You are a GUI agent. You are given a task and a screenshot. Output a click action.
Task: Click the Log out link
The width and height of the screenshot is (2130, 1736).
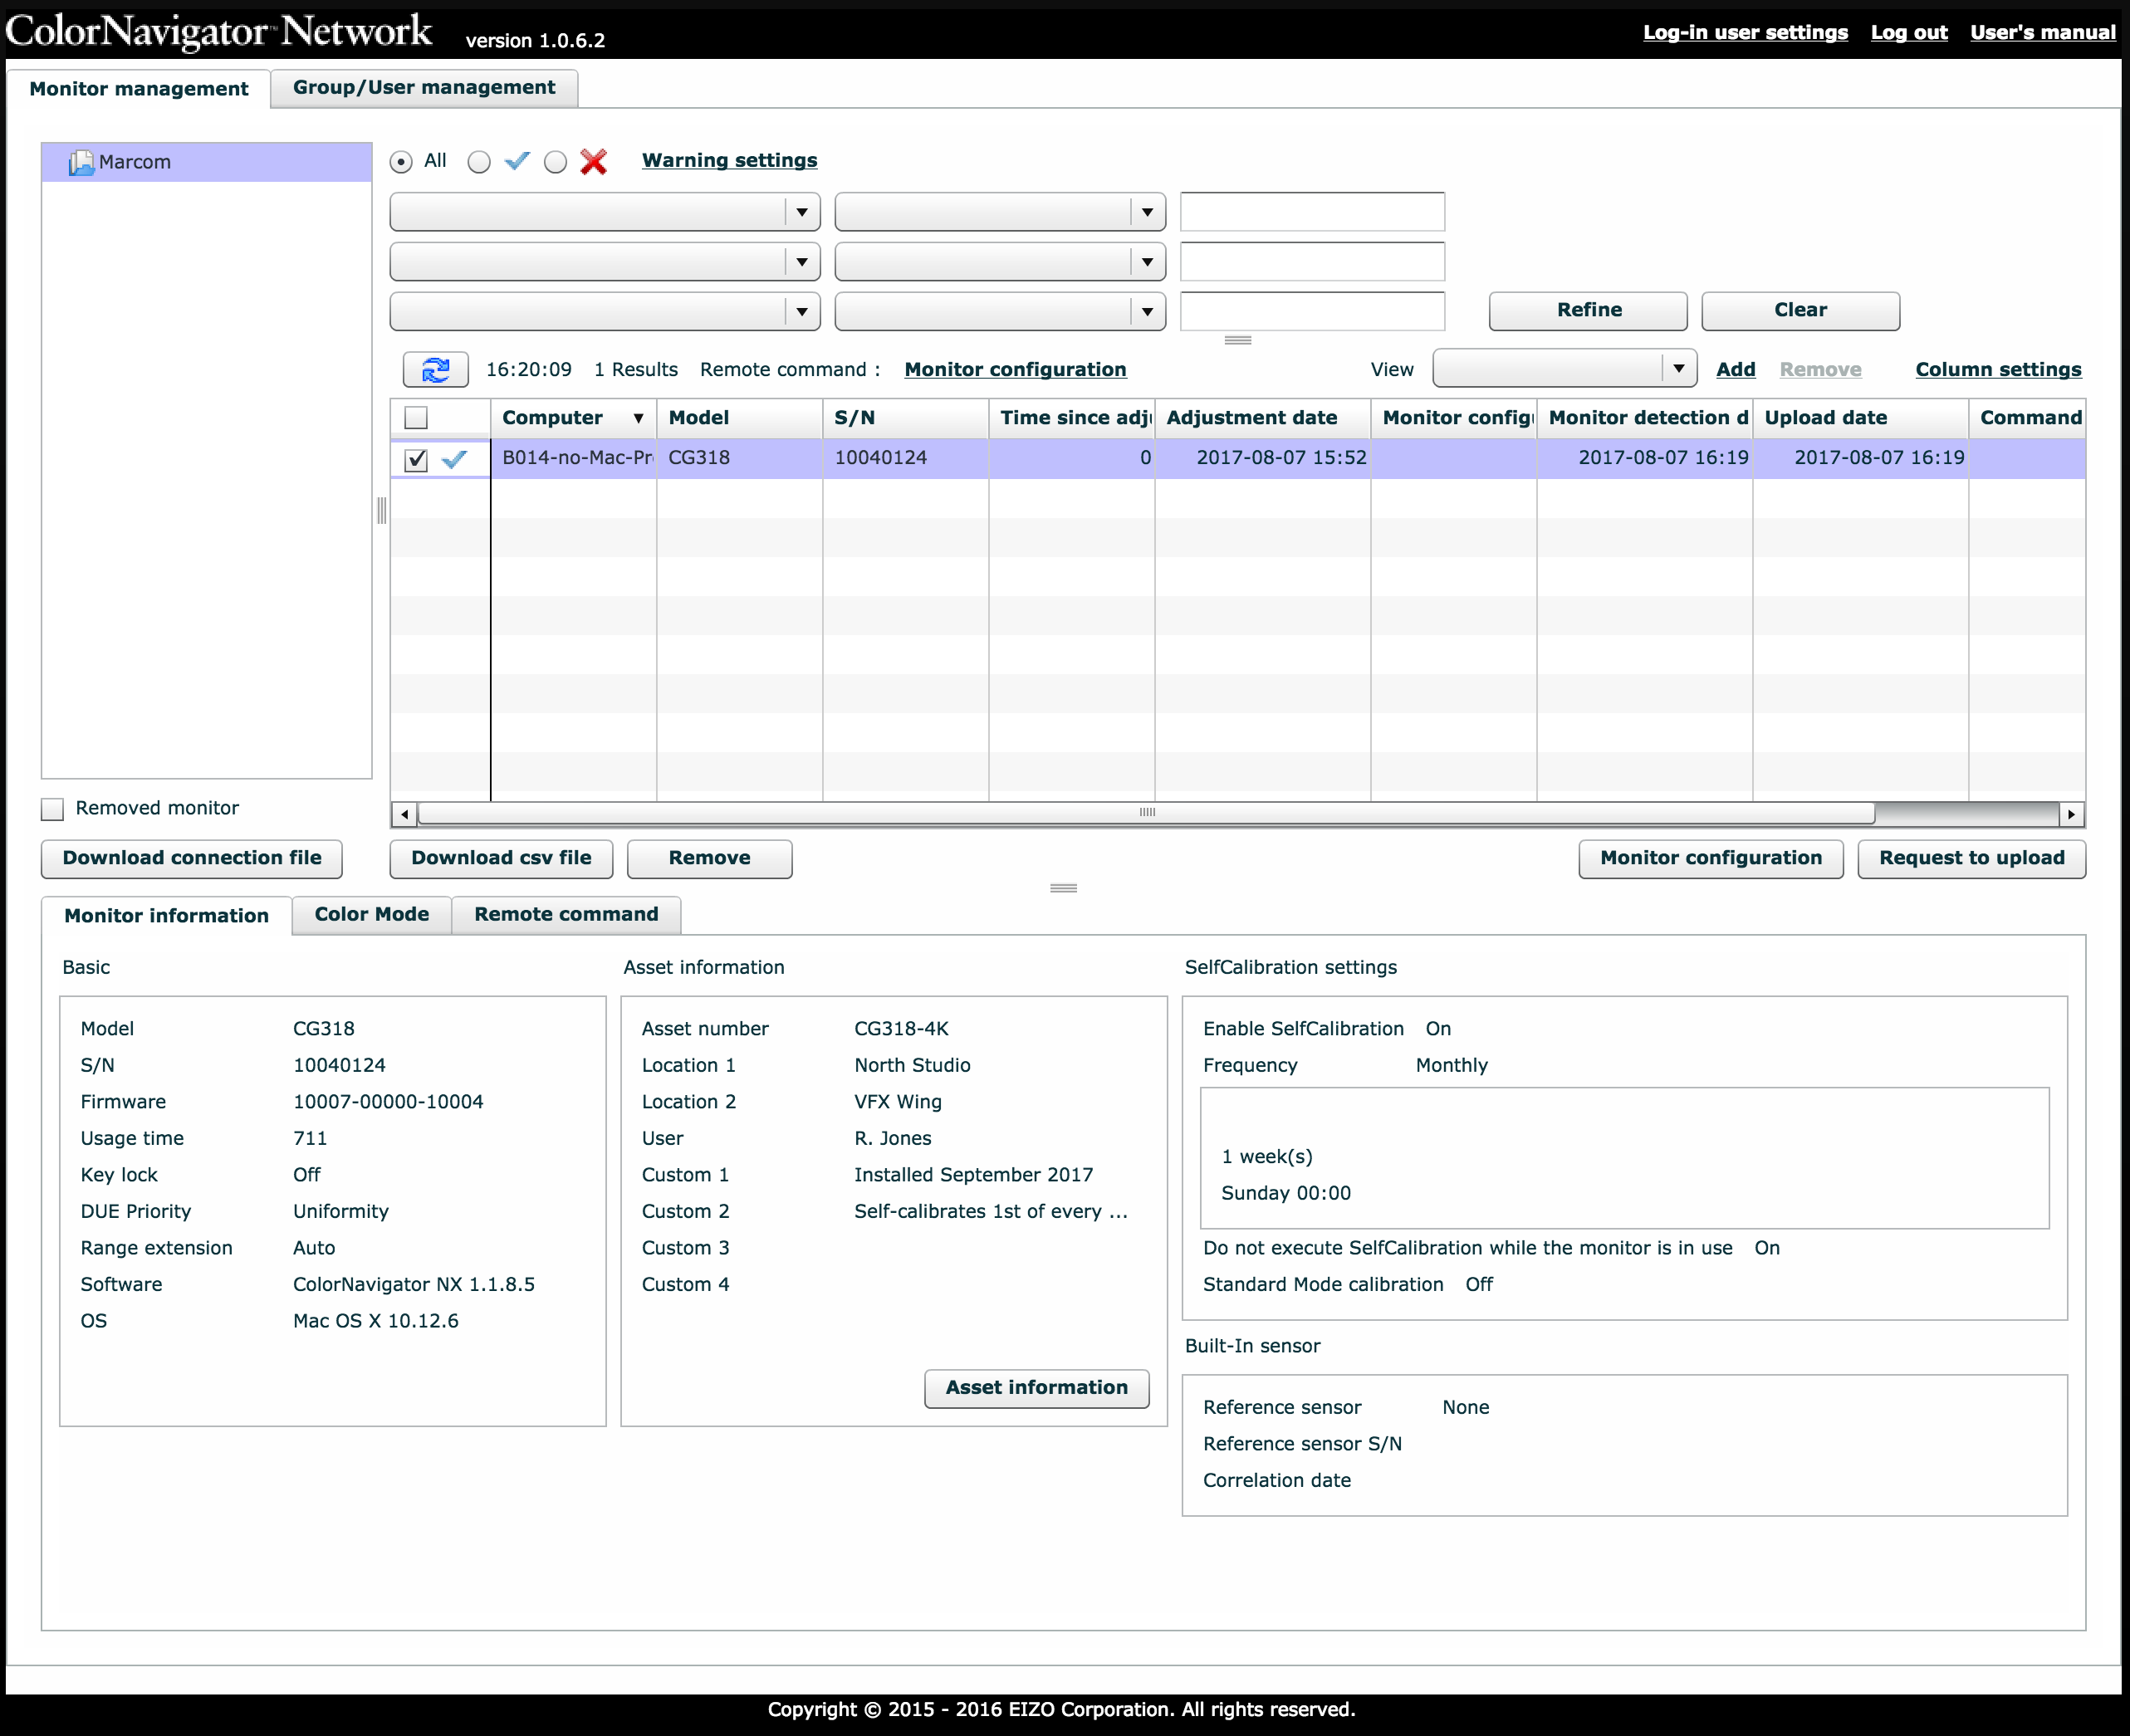pos(1909,32)
